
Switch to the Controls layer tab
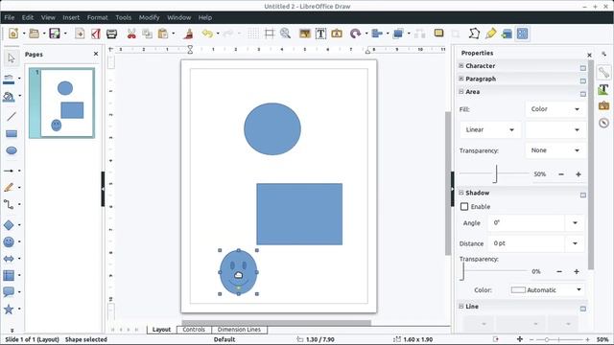coord(194,330)
